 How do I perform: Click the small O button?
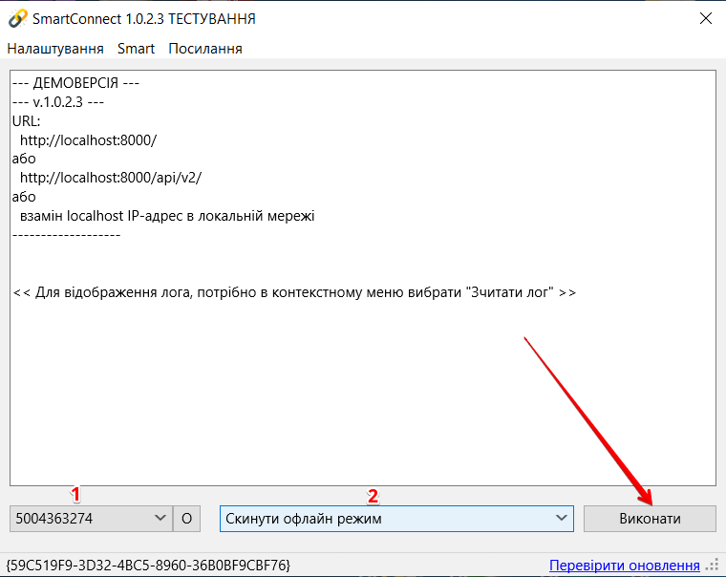pyautogui.click(x=186, y=519)
